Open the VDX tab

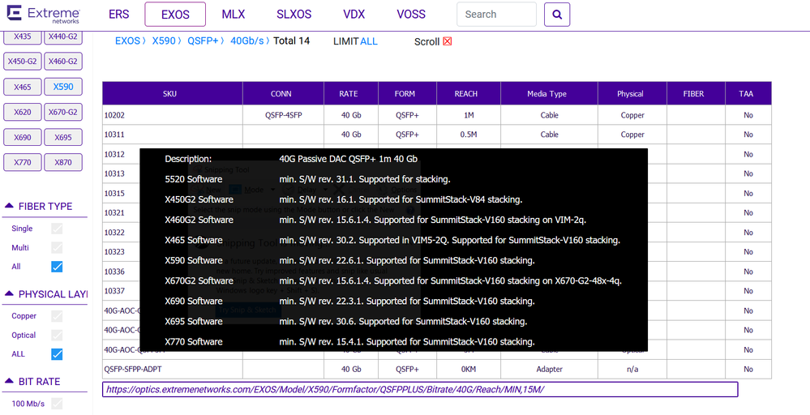354,15
